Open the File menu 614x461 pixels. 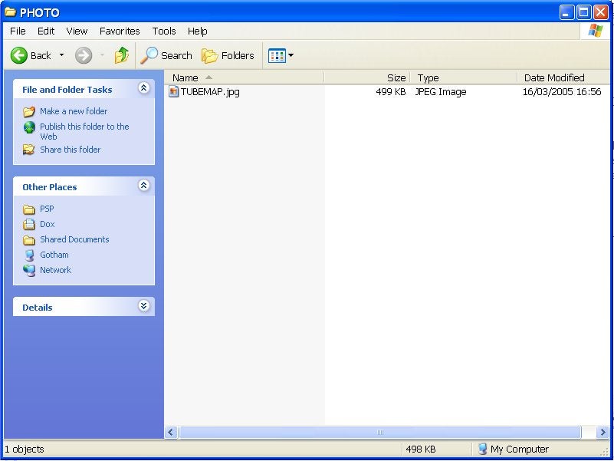pos(18,31)
